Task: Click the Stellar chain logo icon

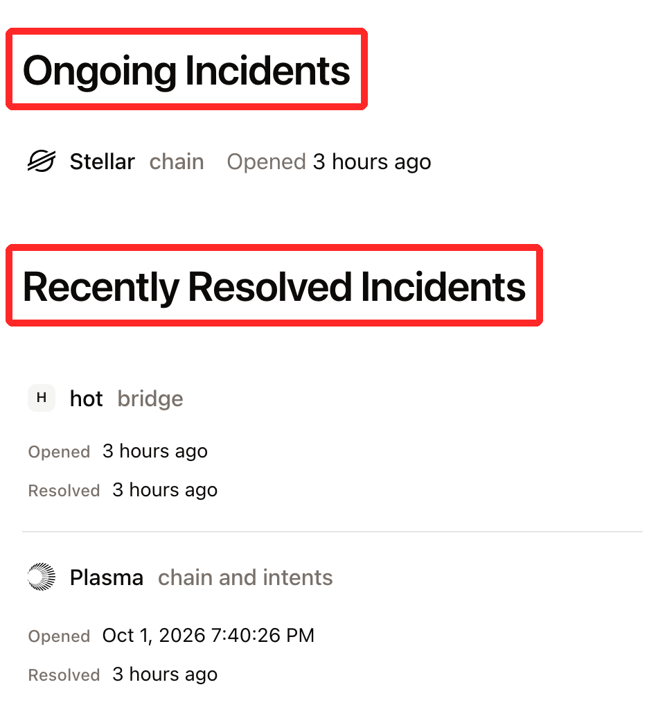Action: pos(42,162)
